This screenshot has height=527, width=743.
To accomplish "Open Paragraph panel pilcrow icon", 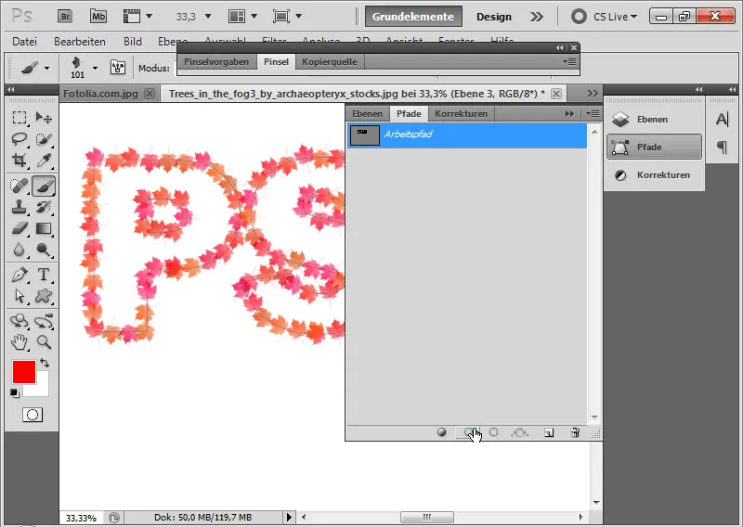I will click(x=723, y=148).
